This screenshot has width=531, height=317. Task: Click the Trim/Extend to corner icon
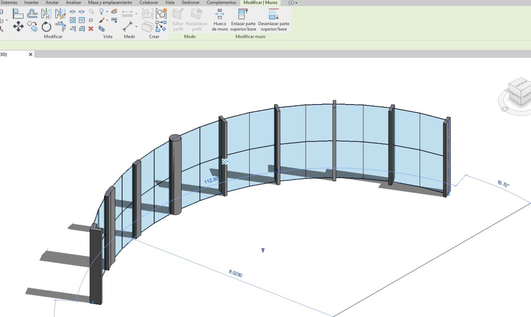click(x=61, y=26)
